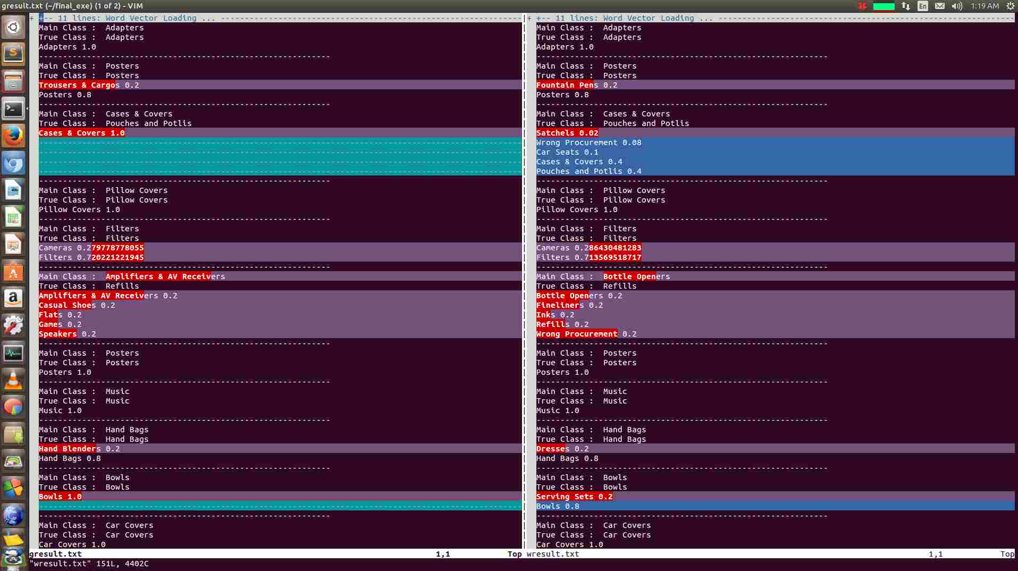Screen dimensions: 1018x571
Task: Click 'Cases & Covers 1.0' in left pane
Action: [x=81, y=133]
